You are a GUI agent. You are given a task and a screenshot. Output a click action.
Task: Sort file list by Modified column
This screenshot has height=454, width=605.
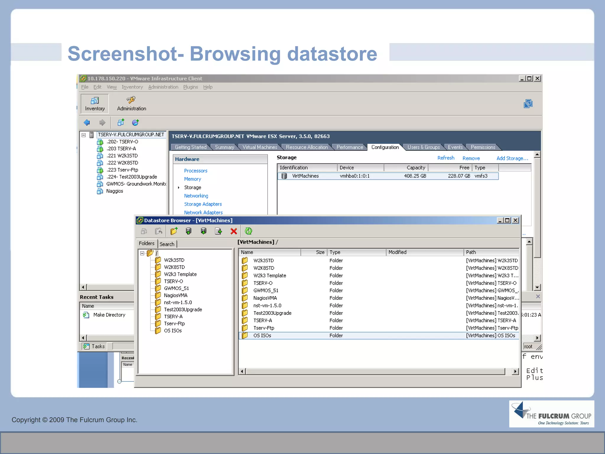425,252
